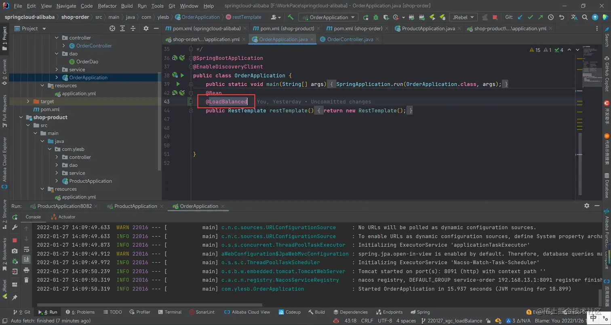
Task: Click the locate target icon in the Project panel
Action: pyautogui.click(x=112, y=28)
